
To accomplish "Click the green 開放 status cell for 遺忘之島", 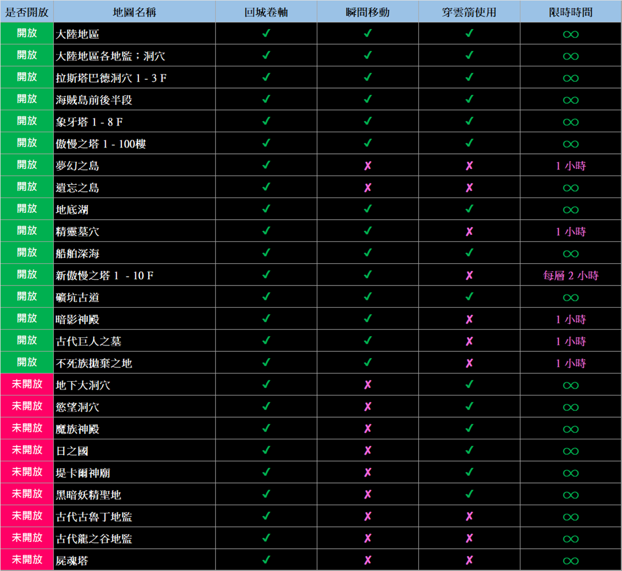I will [x=27, y=187].
